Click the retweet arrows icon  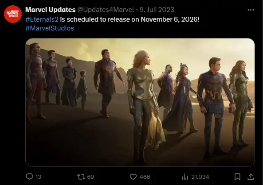(81, 177)
